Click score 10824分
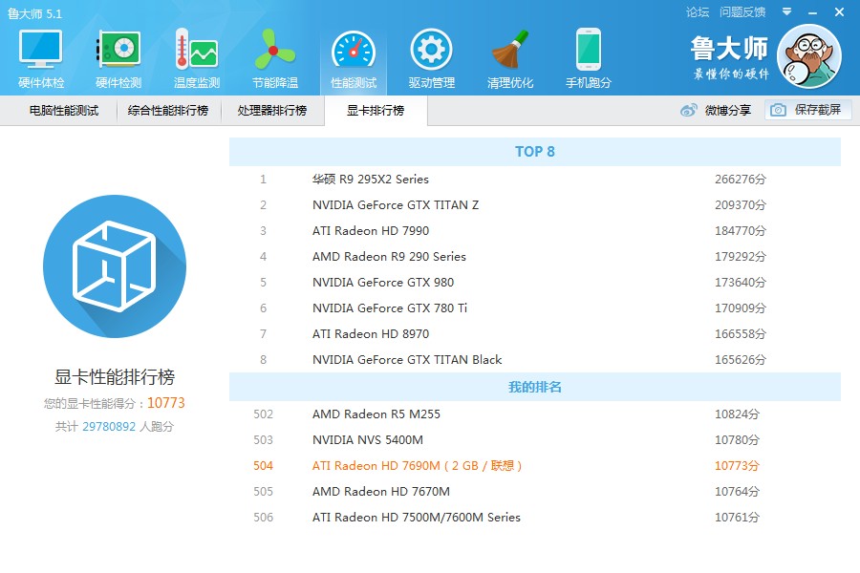Image resolution: width=860 pixels, height=573 pixels. (737, 414)
